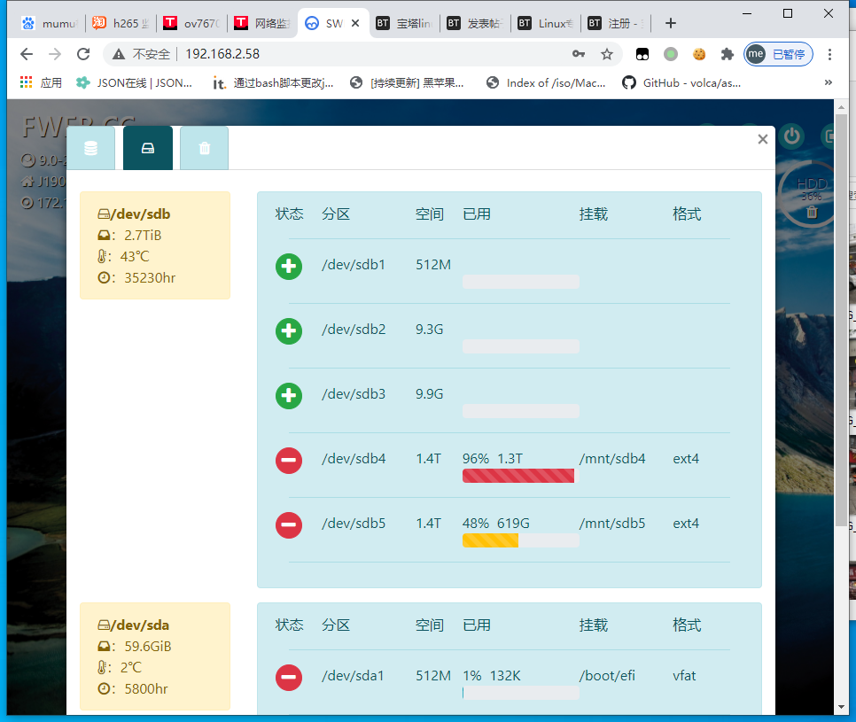
Task: Unmount /dev/sdb4 with red minus icon
Action: pos(289,461)
